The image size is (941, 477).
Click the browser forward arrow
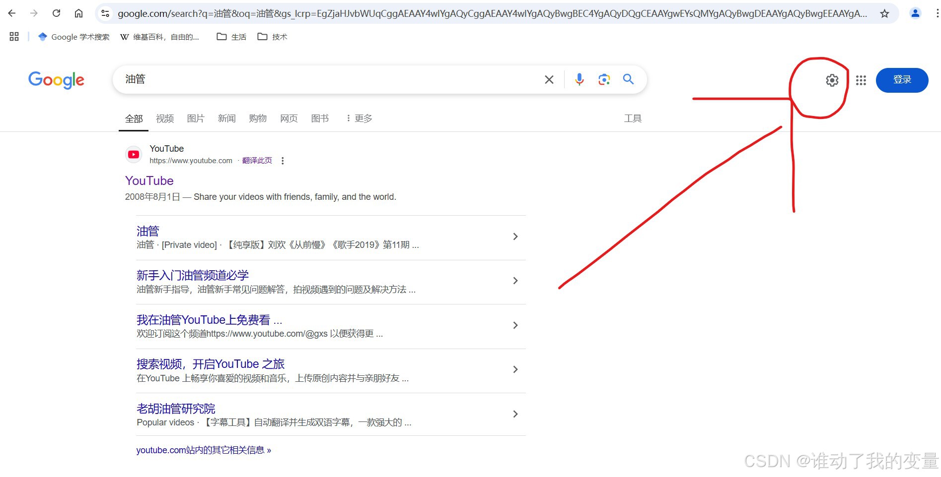tap(34, 13)
